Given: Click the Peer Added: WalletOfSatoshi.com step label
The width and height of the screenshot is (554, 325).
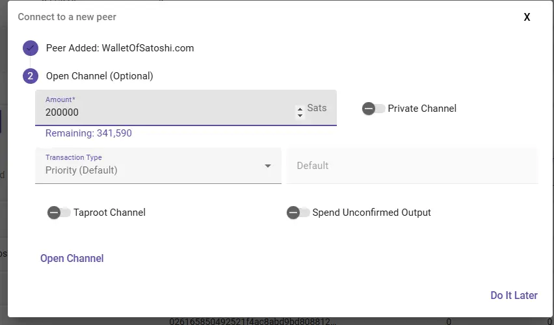Looking at the screenshot, I should [120, 48].
